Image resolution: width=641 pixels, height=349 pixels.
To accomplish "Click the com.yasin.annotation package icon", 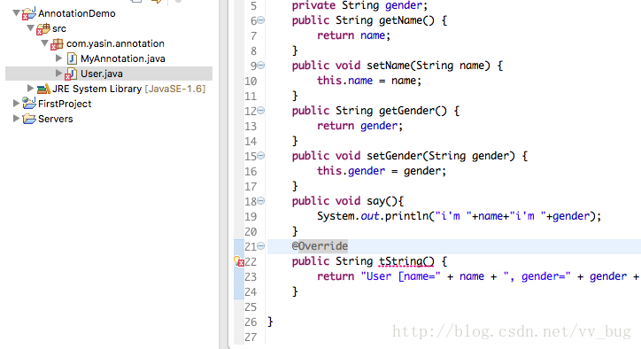I will (x=57, y=44).
